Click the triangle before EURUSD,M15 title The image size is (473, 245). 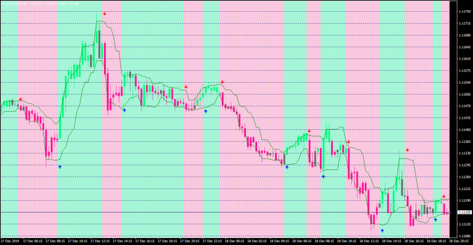point(4,4)
